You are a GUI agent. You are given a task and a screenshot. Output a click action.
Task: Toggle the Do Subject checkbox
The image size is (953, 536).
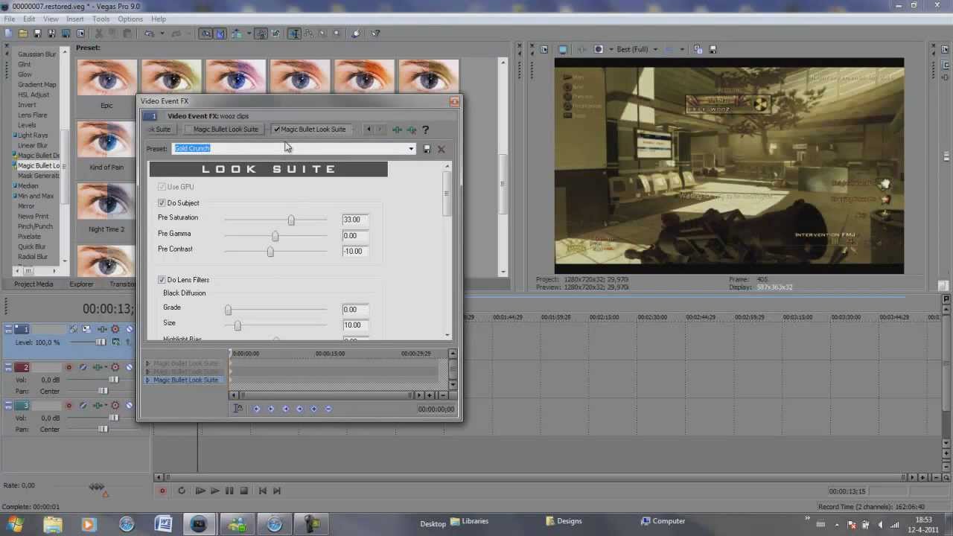point(162,203)
